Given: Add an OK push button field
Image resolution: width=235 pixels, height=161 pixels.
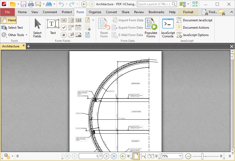Looking at the screenshot, I should (64, 20).
